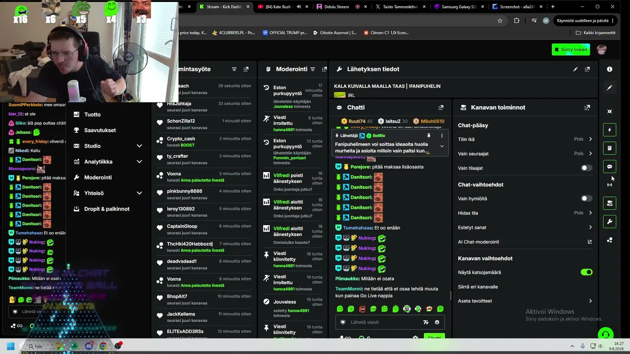Unpin the pinned BotRix message

point(429,136)
